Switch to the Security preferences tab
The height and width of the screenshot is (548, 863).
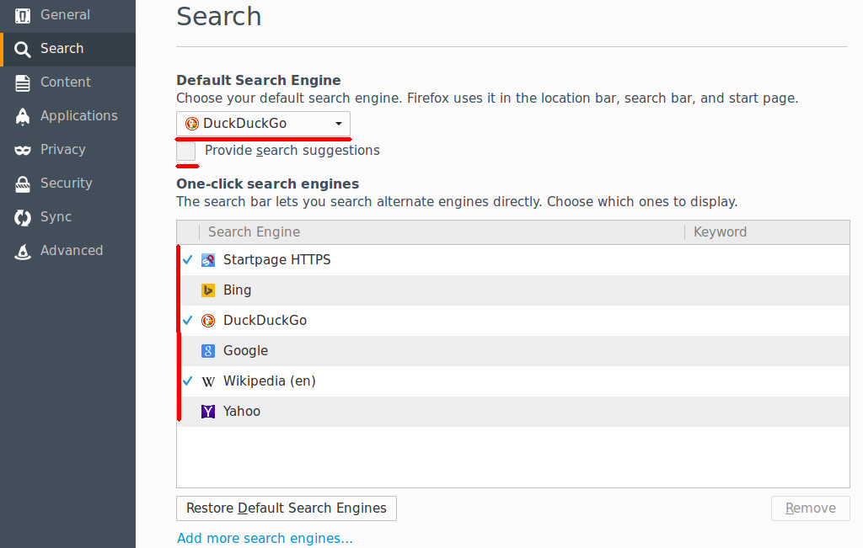pos(67,184)
